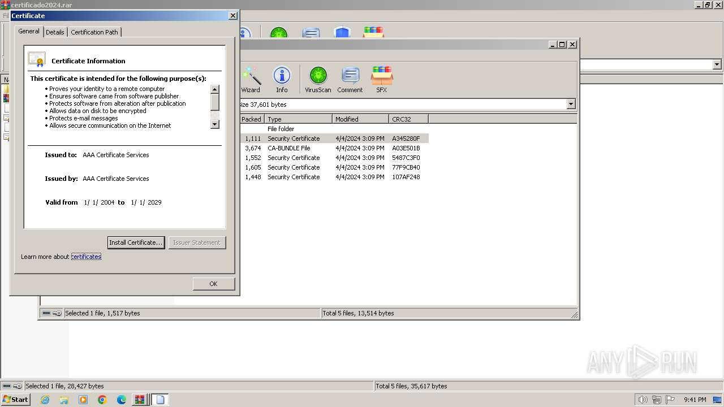Select the Security Certificate row with CRC 77F9CB40
Screen dimensions: 724x407
[334, 167]
